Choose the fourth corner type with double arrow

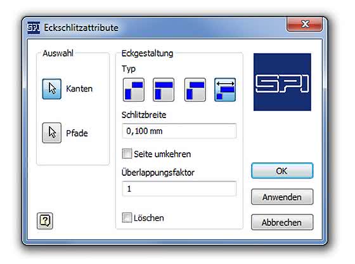(225, 89)
